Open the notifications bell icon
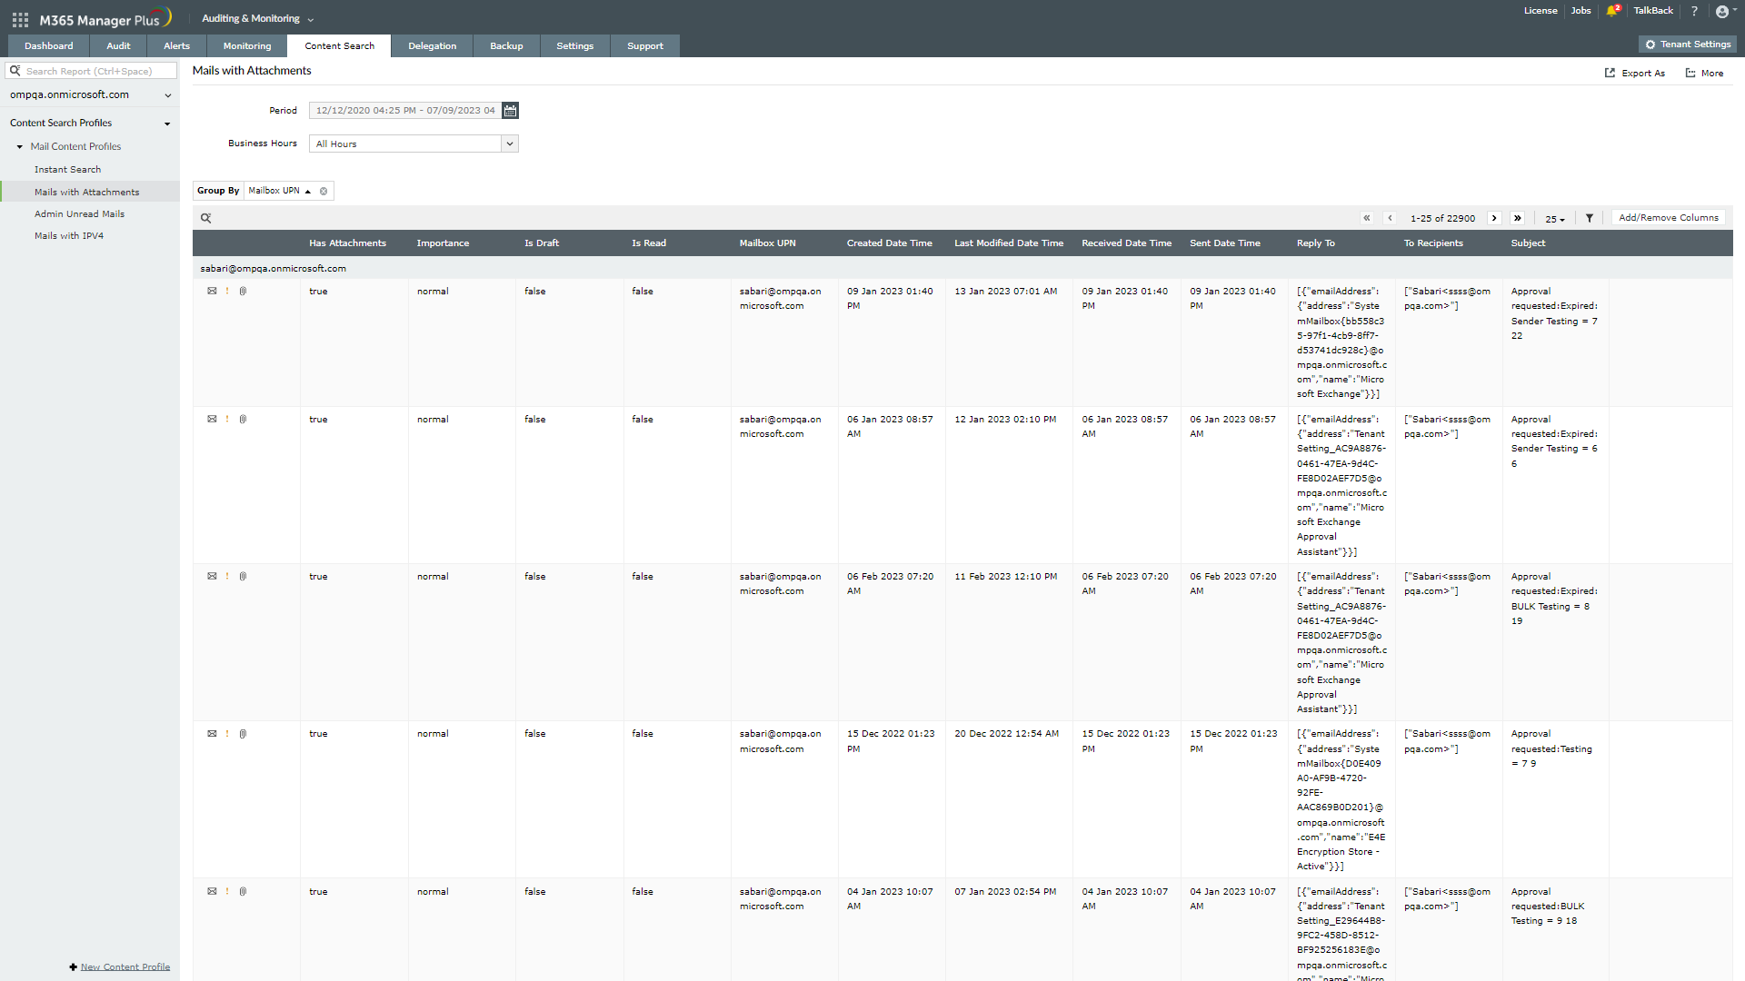The width and height of the screenshot is (1745, 981). [1611, 11]
